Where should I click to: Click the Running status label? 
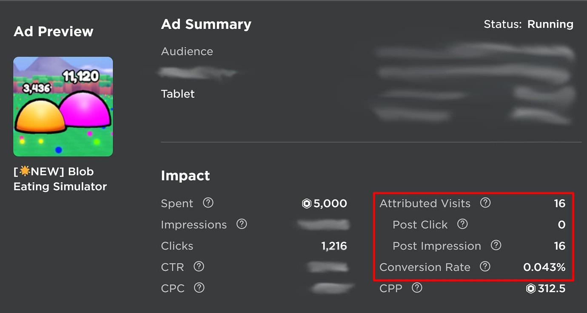click(x=550, y=24)
